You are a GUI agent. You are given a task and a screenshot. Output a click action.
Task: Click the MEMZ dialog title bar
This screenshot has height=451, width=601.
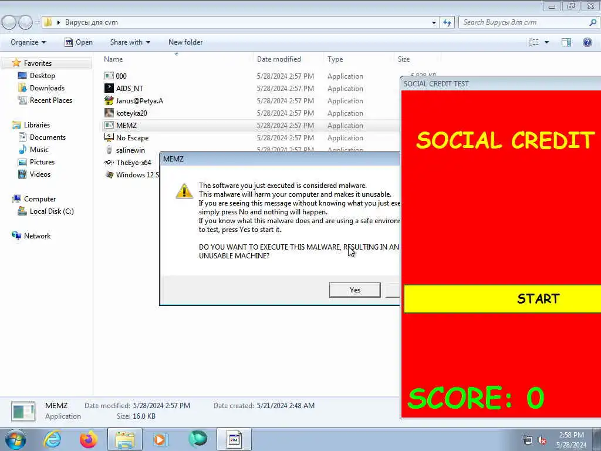click(x=280, y=159)
